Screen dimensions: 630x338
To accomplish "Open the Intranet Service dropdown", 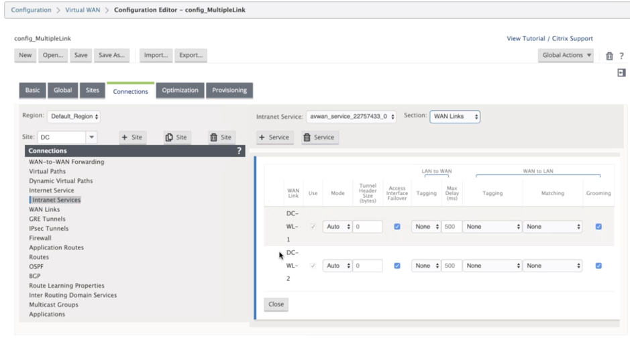I will (351, 117).
